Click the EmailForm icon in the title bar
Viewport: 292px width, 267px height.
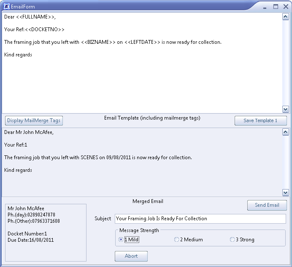pyautogui.click(x=6, y=6)
